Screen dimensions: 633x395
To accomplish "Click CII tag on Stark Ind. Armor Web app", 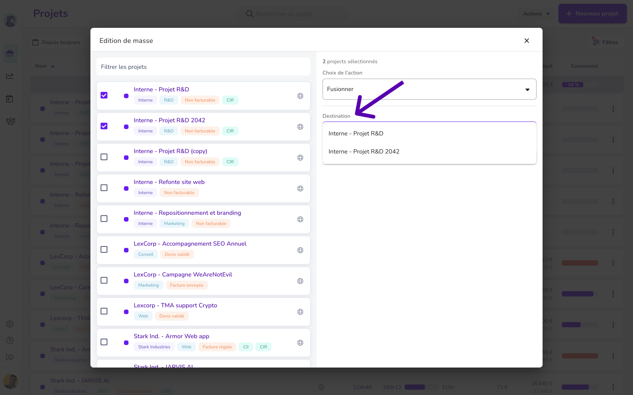I will pos(246,347).
